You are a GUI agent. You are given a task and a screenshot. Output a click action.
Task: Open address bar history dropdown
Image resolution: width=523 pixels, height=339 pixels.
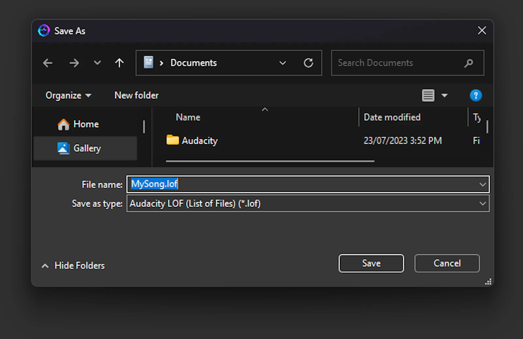coord(283,63)
